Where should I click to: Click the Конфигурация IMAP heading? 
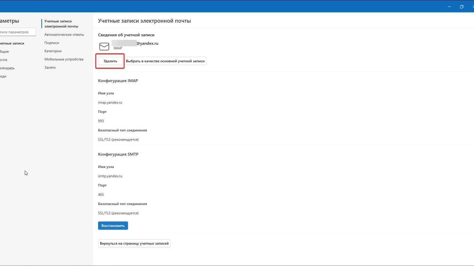(118, 80)
